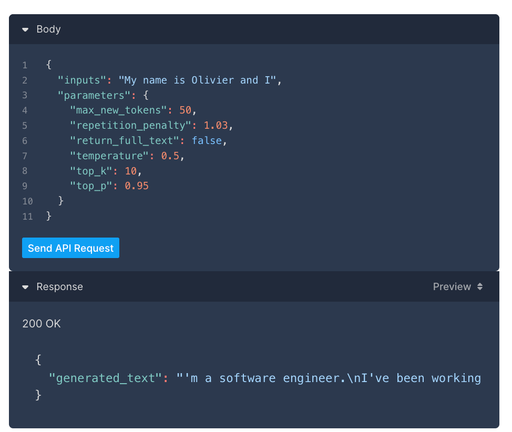512x432 pixels.
Task: Collapse the Body section triangle
Action: (25, 30)
